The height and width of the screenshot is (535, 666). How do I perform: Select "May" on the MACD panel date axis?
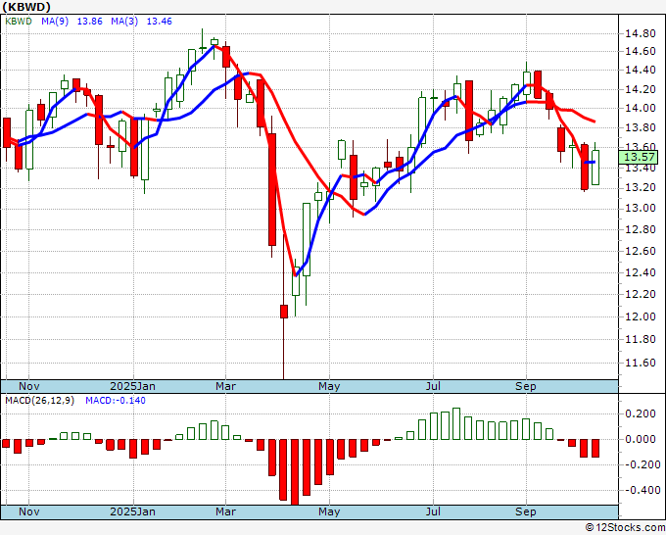tap(329, 512)
